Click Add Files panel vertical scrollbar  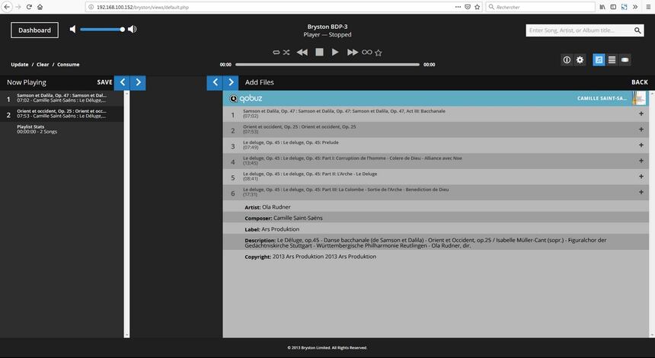click(x=652, y=214)
